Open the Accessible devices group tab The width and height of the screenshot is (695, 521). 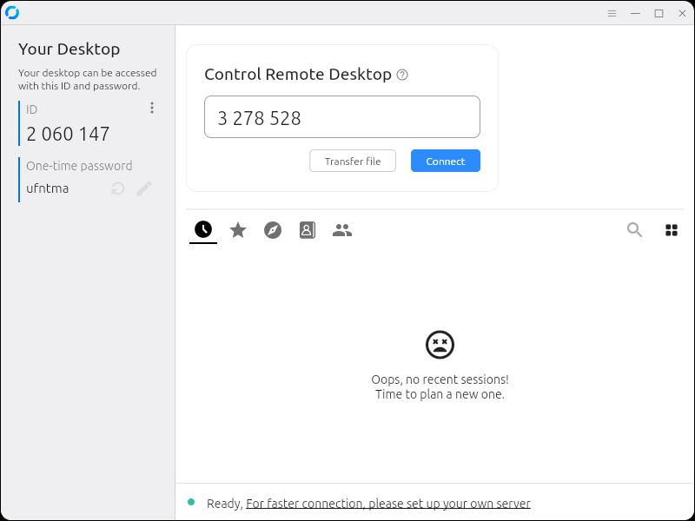pos(342,230)
